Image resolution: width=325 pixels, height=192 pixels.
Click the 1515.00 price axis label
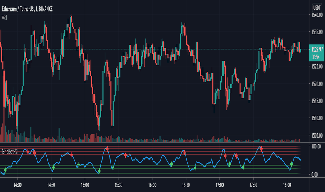317,101
